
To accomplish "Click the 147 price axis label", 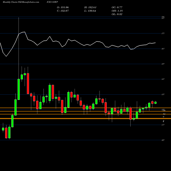I will 163,79.
